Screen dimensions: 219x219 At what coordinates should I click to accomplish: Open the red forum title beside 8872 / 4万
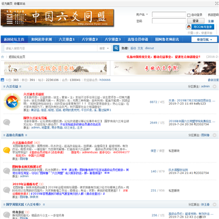[33, 94]
